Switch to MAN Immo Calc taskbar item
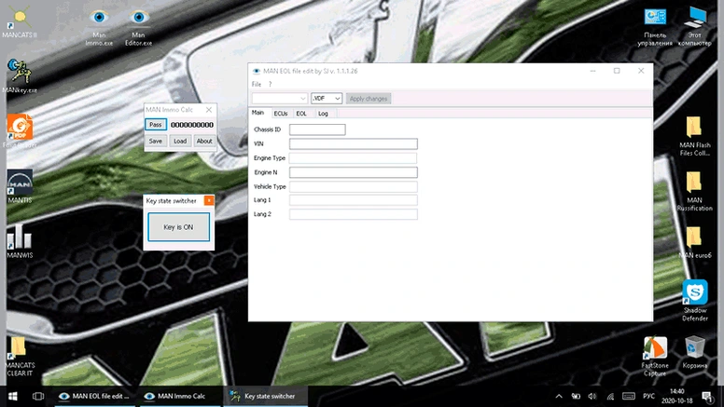The width and height of the screenshot is (724, 407). 179,396
